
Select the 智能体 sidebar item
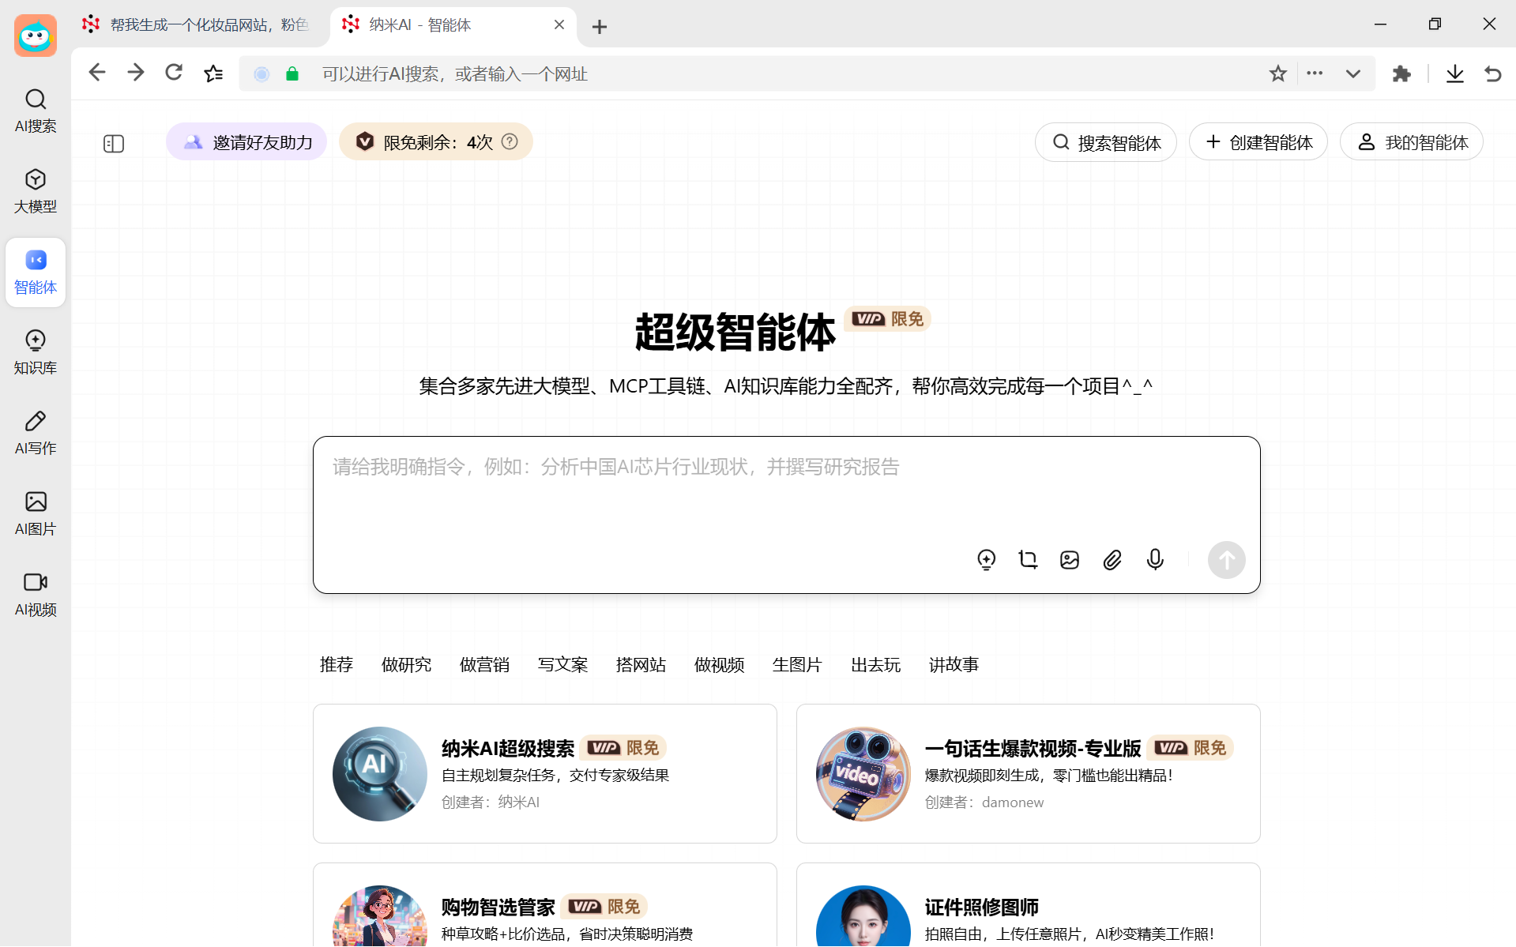(x=36, y=272)
